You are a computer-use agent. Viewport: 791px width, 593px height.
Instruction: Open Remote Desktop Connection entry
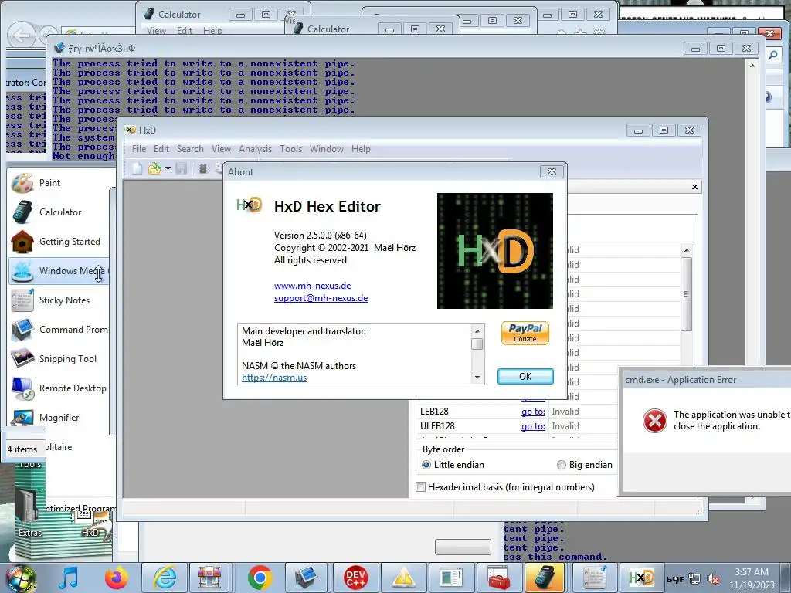(59, 388)
